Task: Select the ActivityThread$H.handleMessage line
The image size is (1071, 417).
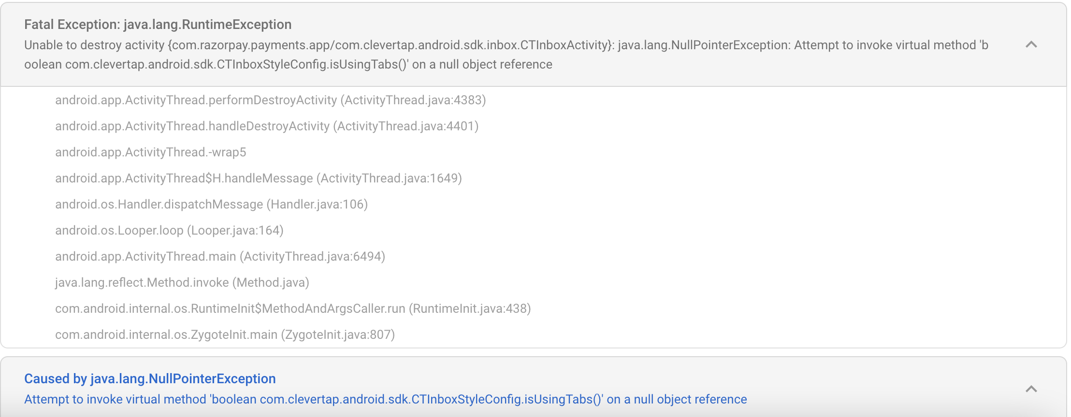Action: pos(258,178)
